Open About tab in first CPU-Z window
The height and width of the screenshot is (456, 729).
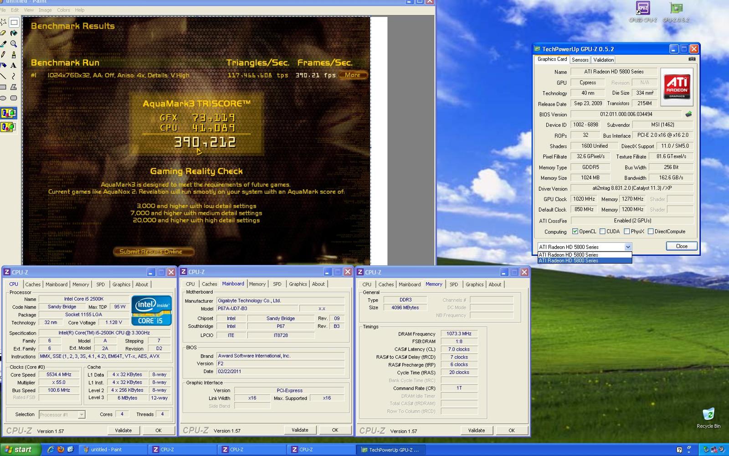click(142, 285)
